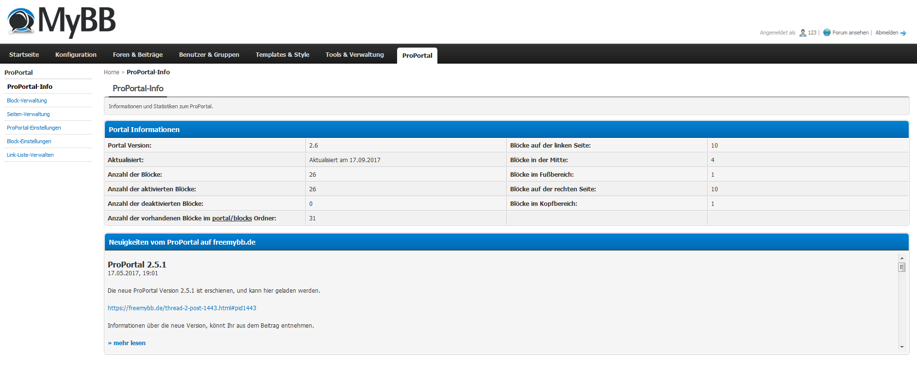Click the value 0 for deaktivierten Blöcke
Image resolution: width=917 pixels, height=367 pixels.
[311, 203]
